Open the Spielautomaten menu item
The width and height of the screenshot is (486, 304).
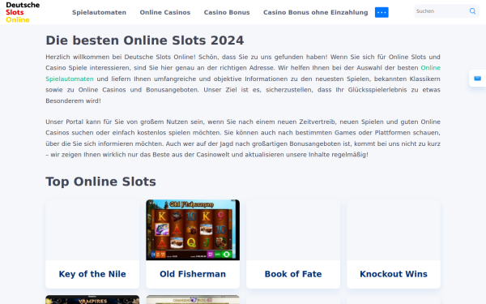point(99,12)
